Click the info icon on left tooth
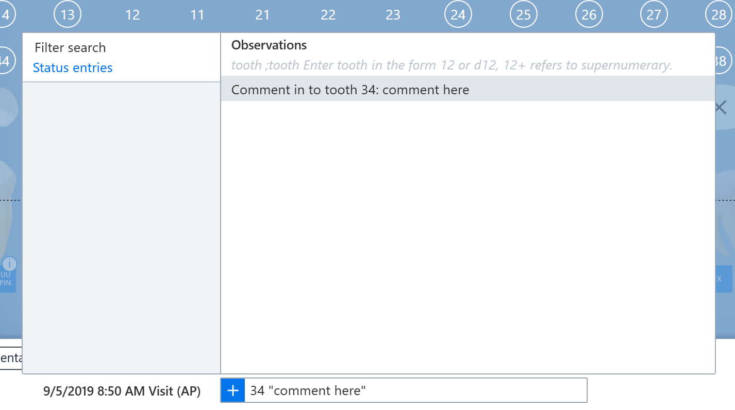 coord(9,264)
